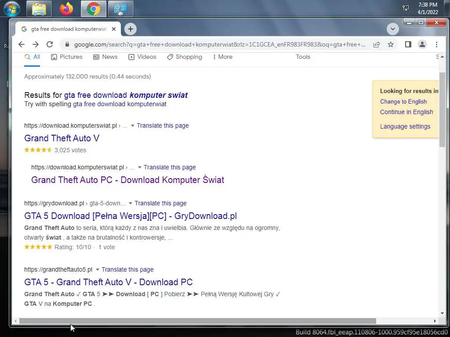
Task: Open the Chrome profile avatar icon
Action: pyautogui.click(x=422, y=44)
